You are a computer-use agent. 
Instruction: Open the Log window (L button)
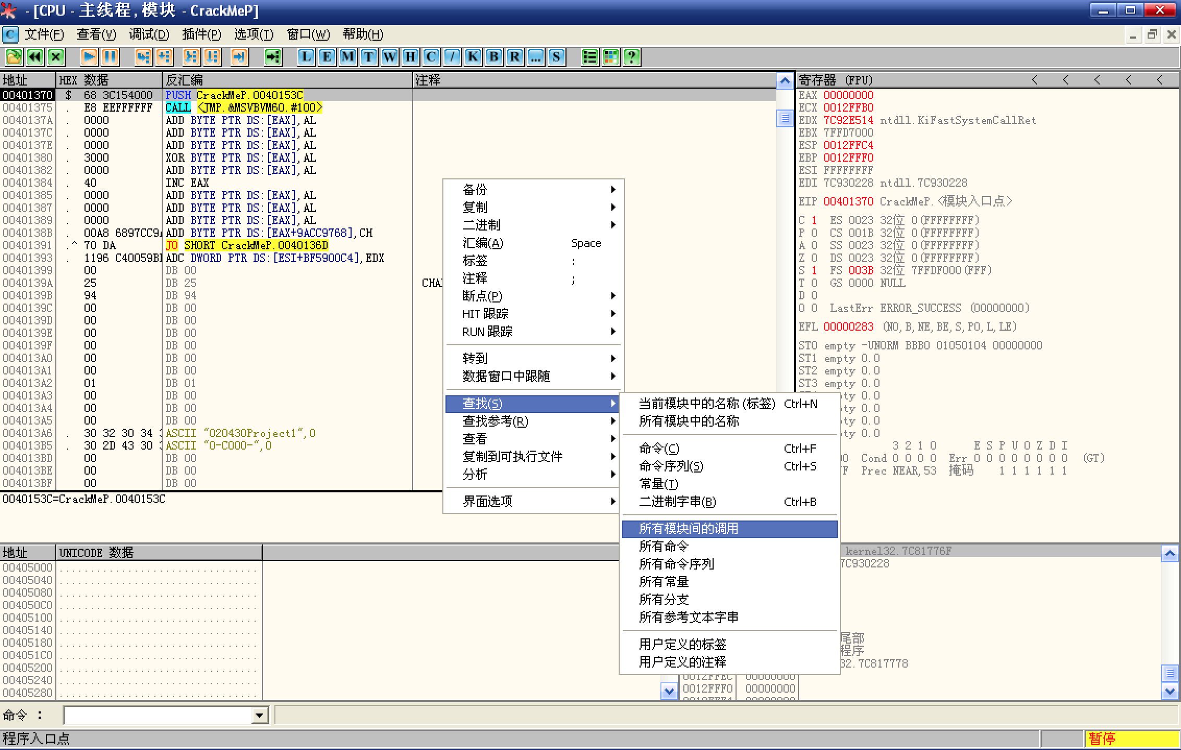click(306, 57)
